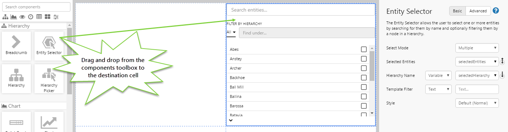508x132 pixels.
Task: Tick the checkbox for Backhoe
Action: (363, 78)
